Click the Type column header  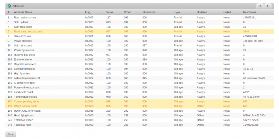177,12
